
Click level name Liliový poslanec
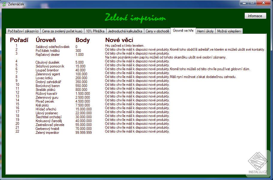click(47, 113)
